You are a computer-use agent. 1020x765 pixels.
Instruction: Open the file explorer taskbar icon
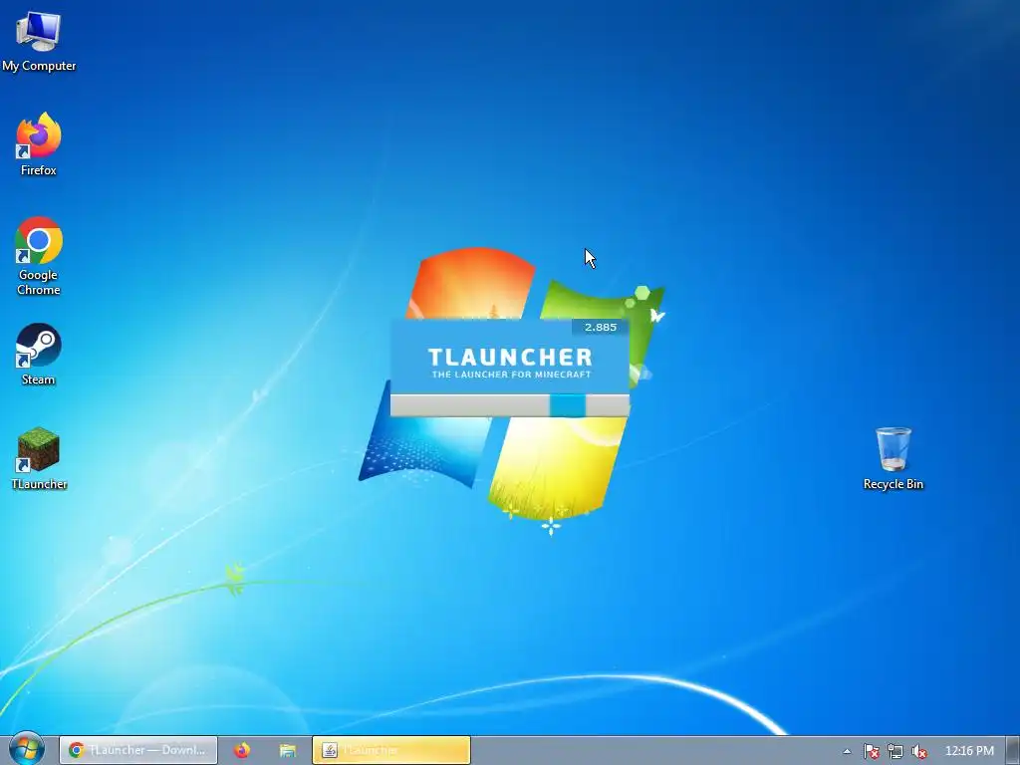pos(288,750)
